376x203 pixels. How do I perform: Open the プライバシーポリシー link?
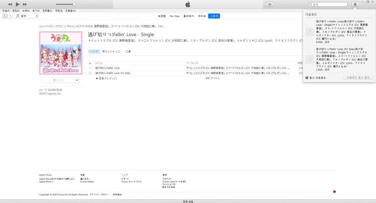[99, 195]
